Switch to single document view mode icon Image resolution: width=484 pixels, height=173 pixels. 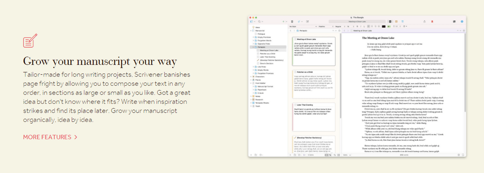point(390,21)
